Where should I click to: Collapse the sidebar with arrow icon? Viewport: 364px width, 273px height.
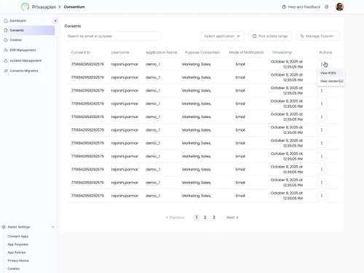click(55, 20)
